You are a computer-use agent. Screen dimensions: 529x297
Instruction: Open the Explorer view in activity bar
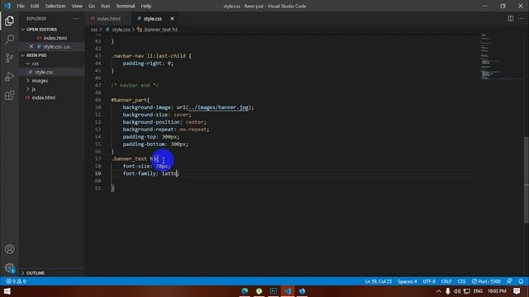[x=9, y=21]
